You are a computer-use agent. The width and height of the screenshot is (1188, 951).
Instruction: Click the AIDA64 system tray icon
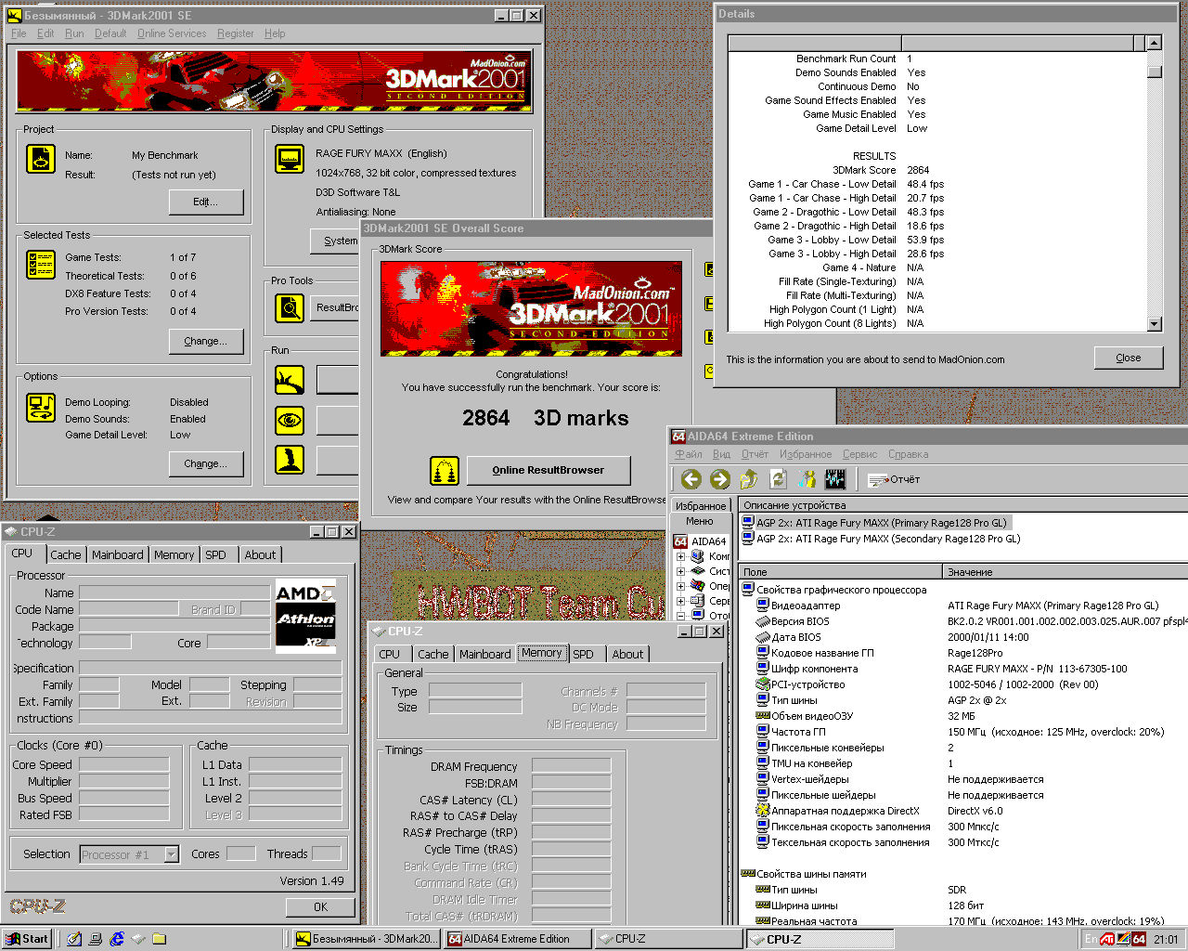(x=1138, y=939)
